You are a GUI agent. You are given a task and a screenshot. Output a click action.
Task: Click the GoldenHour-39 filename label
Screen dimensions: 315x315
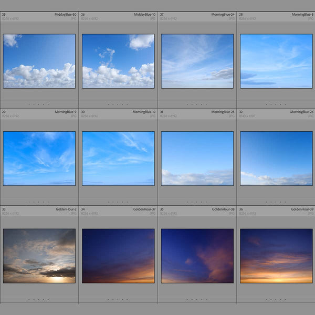tap(301, 209)
